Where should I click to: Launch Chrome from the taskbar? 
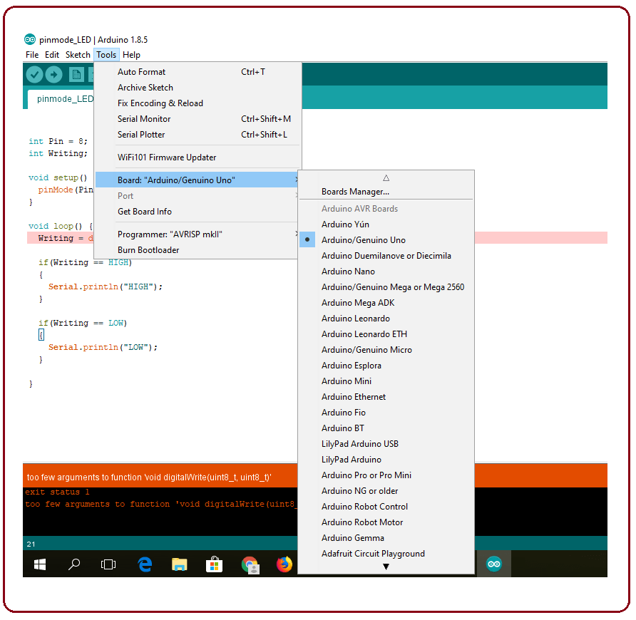coord(249,563)
